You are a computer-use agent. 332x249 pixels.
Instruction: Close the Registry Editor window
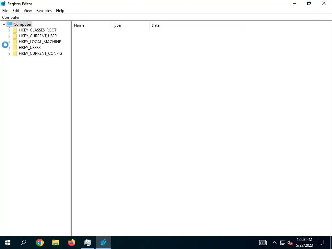click(324, 3)
